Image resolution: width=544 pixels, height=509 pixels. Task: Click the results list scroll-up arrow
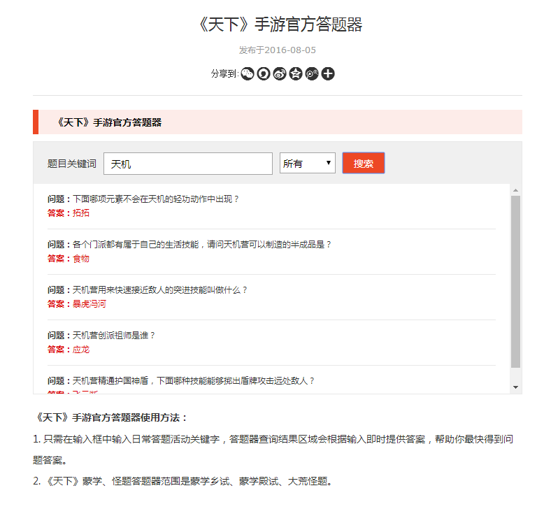tap(516, 190)
